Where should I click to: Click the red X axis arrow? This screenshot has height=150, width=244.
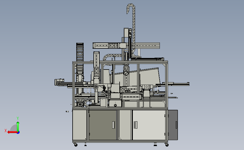point(12,132)
